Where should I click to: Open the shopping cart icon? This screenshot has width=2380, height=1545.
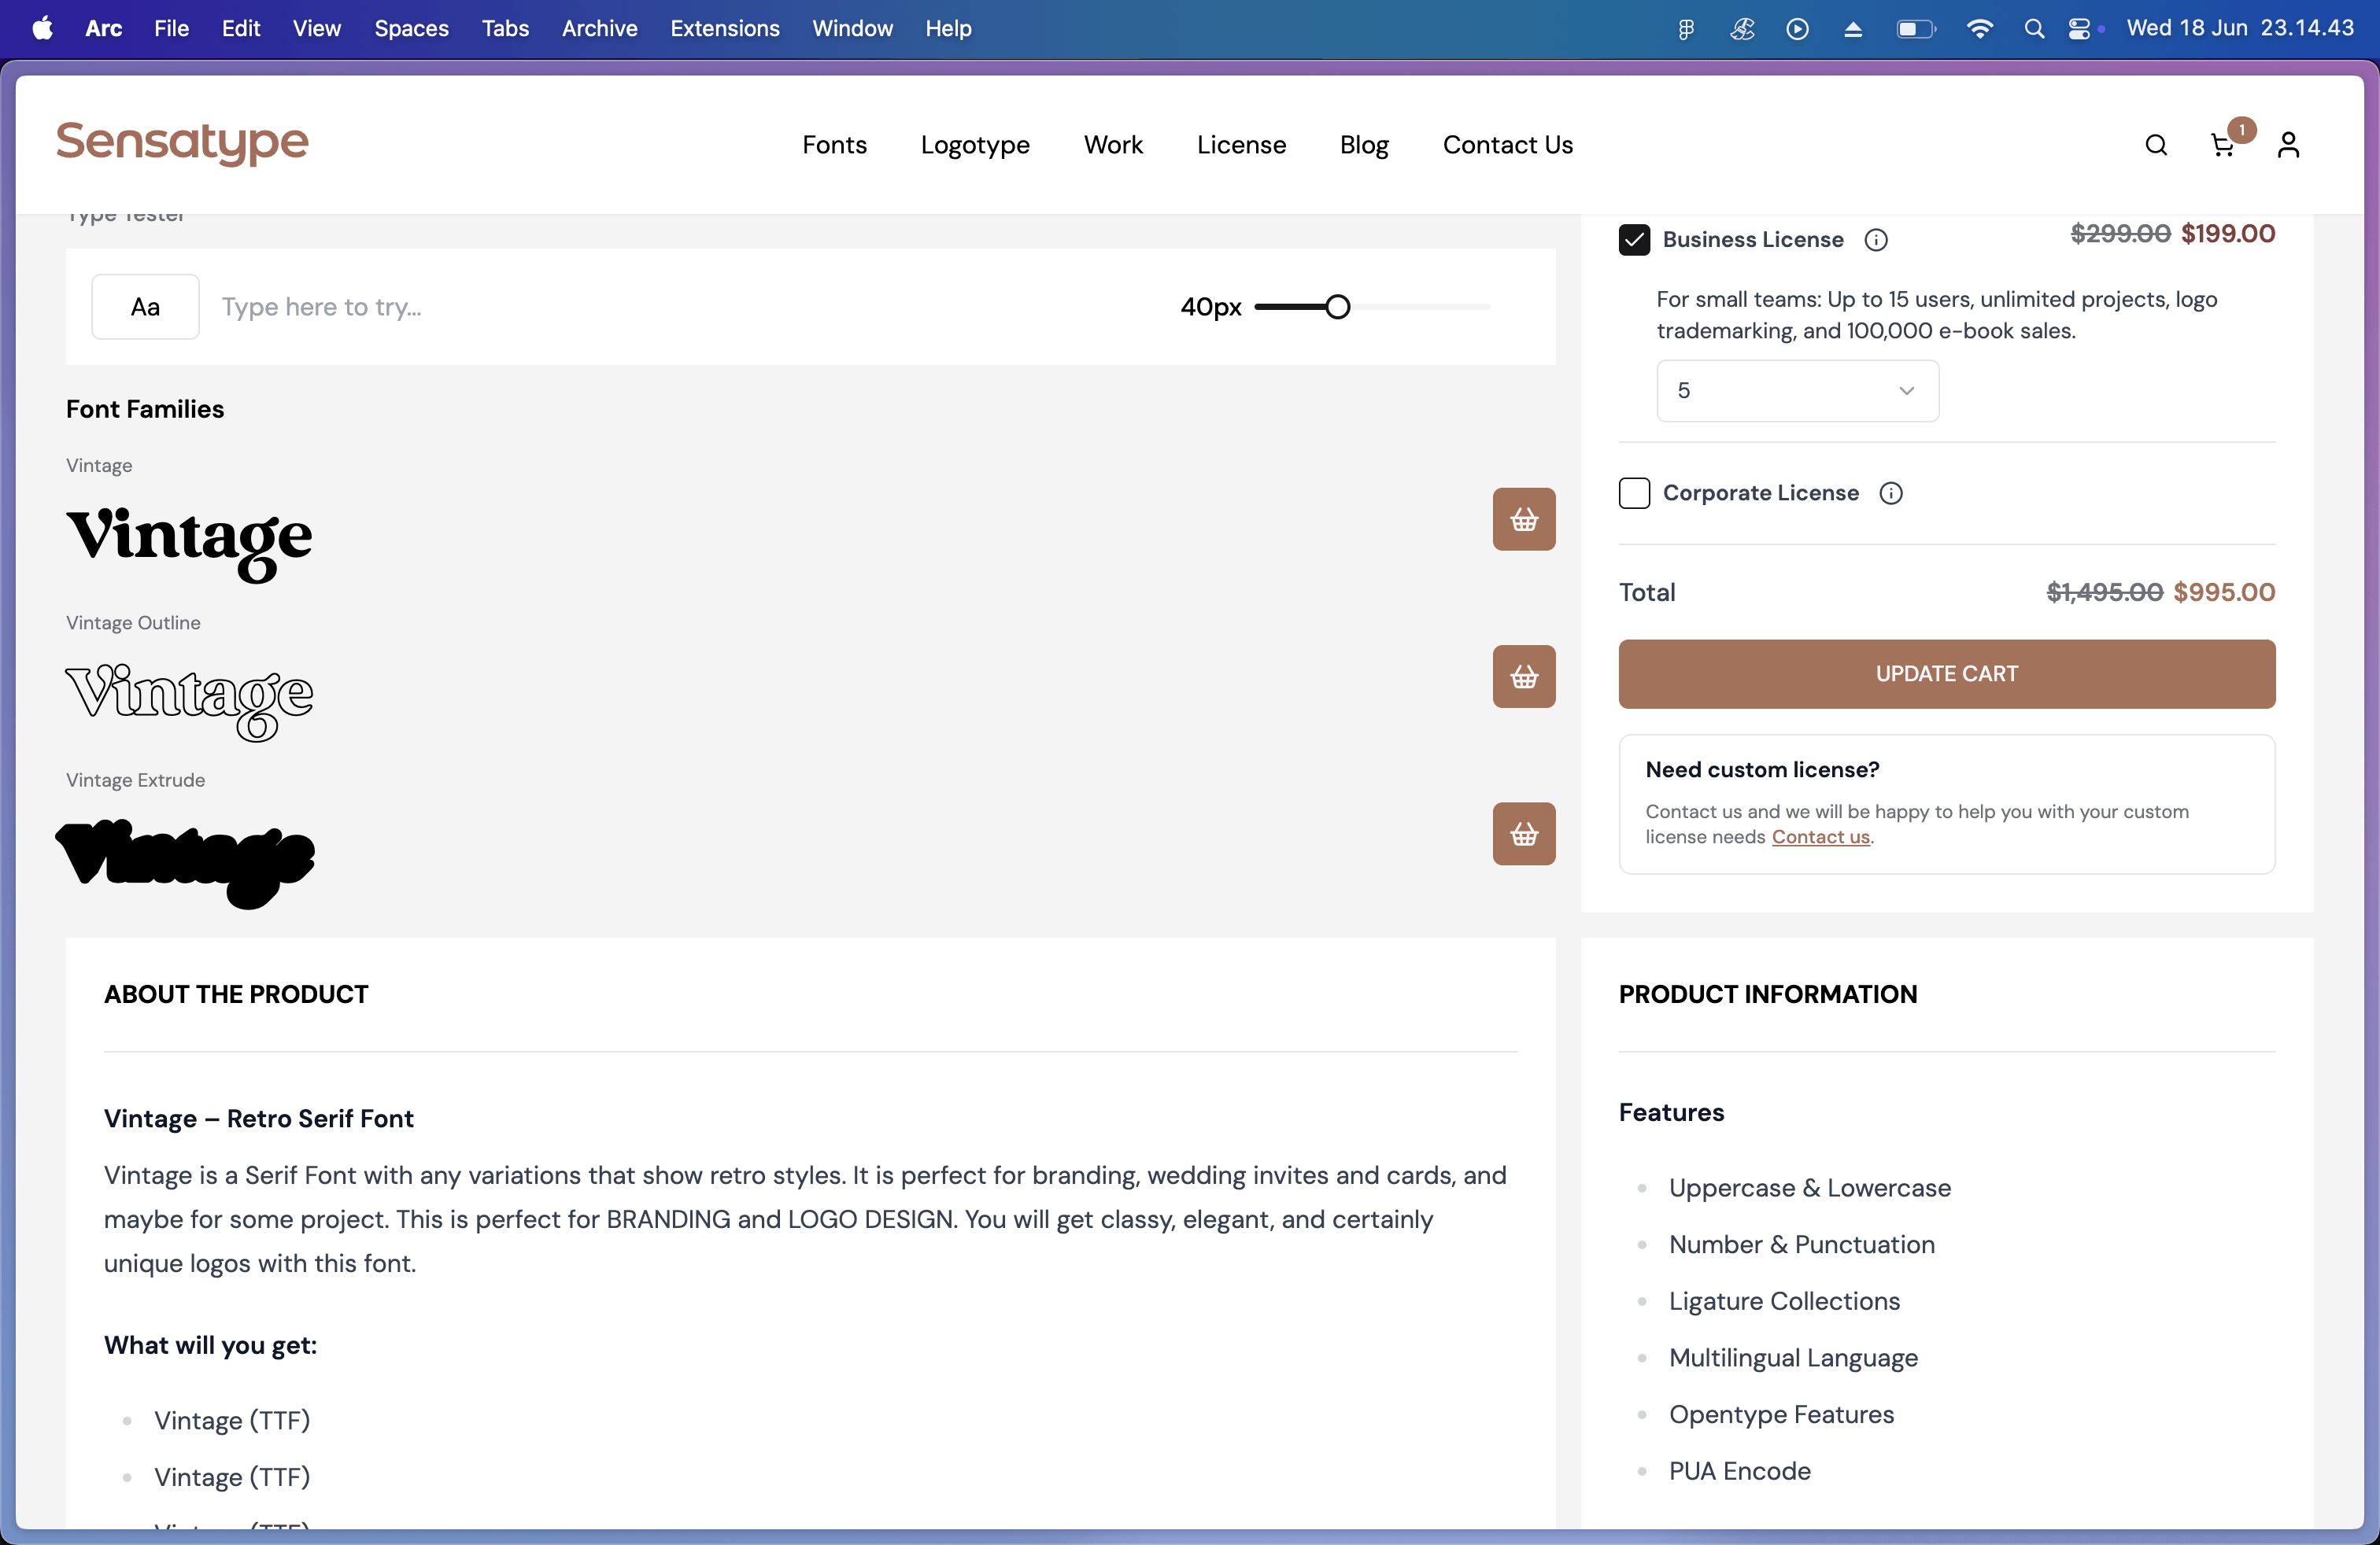tap(2222, 146)
